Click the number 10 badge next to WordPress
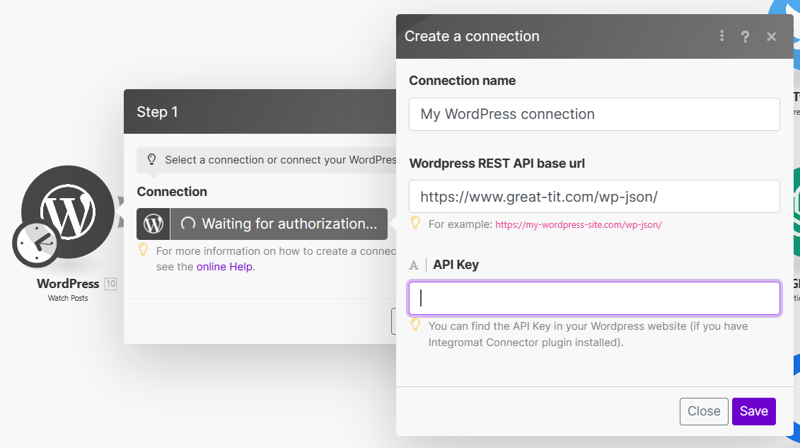The image size is (800, 448). tap(111, 284)
